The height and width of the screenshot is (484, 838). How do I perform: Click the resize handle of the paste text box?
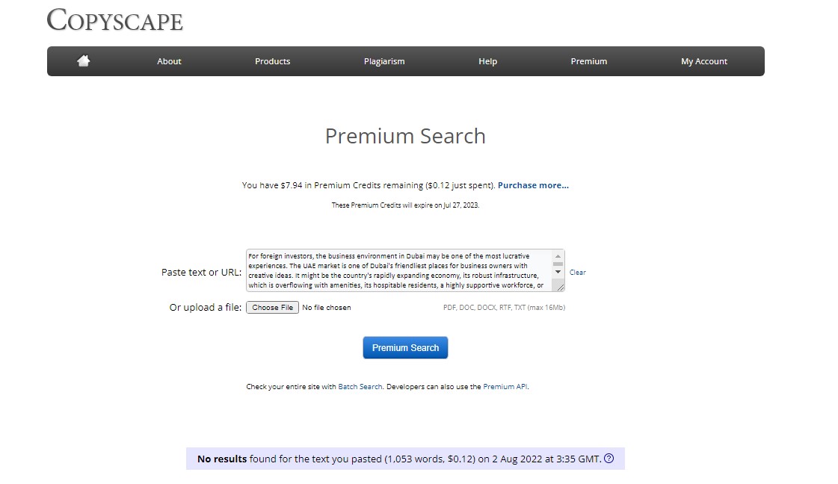click(x=561, y=288)
